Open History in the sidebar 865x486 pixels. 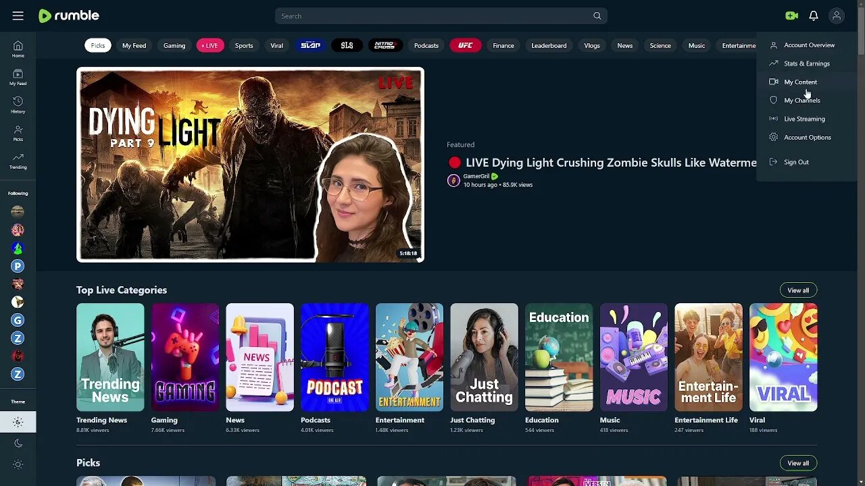pos(18,105)
